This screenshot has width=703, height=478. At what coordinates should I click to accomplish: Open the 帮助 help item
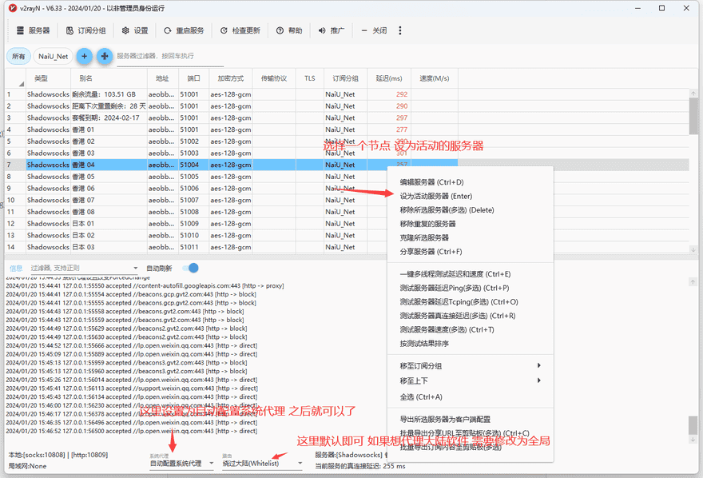[x=289, y=30]
